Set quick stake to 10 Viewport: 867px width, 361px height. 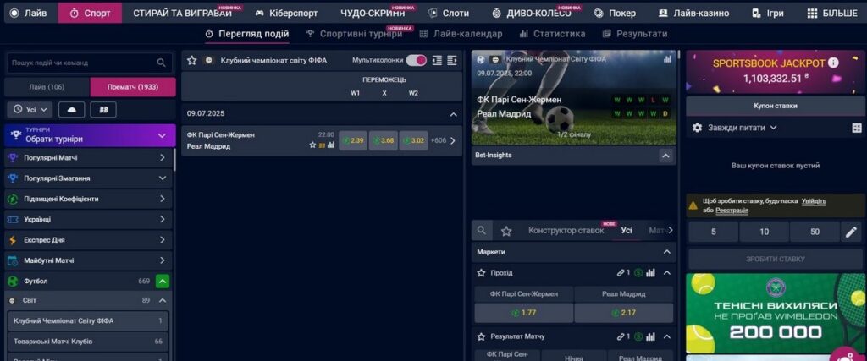point(765,232)
